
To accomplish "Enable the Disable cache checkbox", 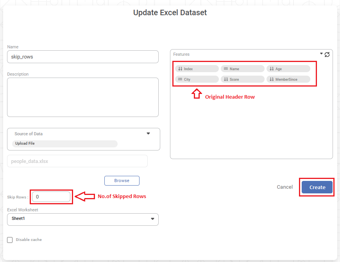I will pos(10,240).
